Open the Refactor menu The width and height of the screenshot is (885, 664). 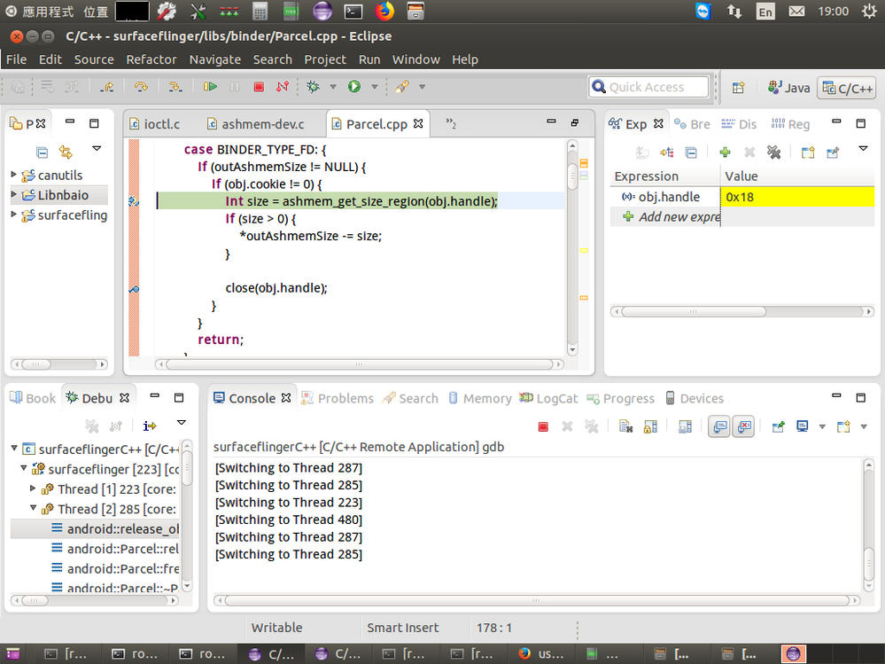pyautogui.click(x=151, y=59)
